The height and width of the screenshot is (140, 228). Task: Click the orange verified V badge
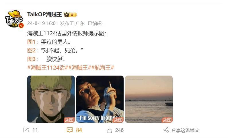(22, 26)
